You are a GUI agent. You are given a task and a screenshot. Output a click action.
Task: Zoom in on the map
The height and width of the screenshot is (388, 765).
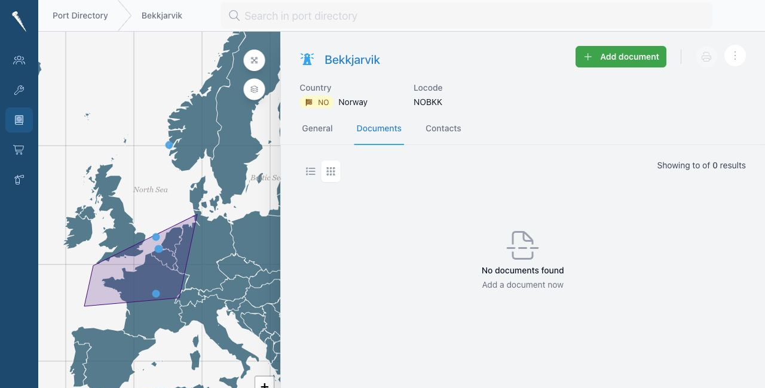(264, 383)
